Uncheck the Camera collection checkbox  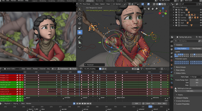[176, 17]
